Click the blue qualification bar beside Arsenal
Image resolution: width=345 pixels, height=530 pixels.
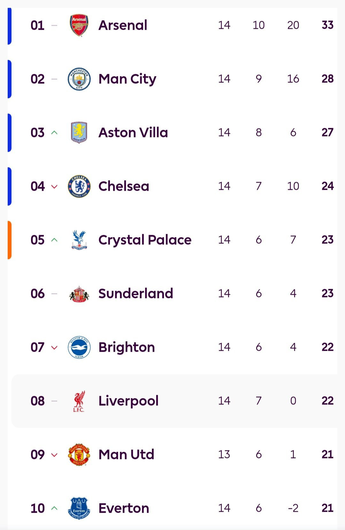10,25
